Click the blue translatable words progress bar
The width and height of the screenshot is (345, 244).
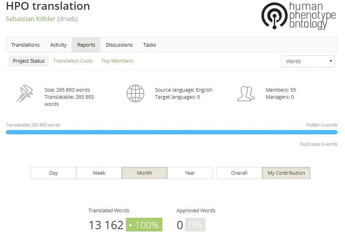[172, 132]
